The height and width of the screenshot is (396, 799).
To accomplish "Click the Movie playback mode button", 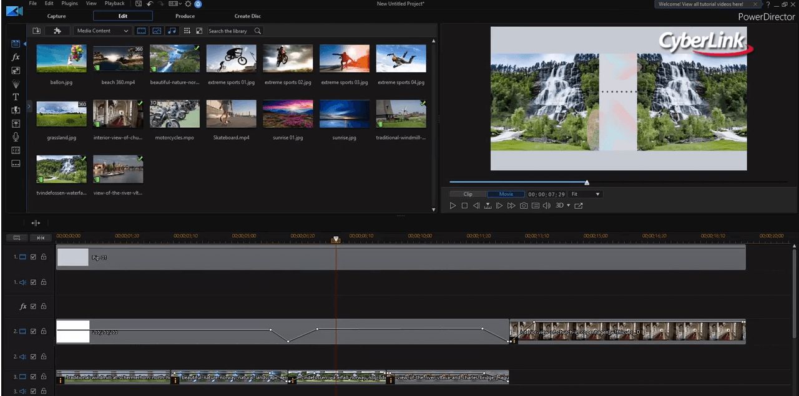I will pyautogui.click(x=506, y=194).
